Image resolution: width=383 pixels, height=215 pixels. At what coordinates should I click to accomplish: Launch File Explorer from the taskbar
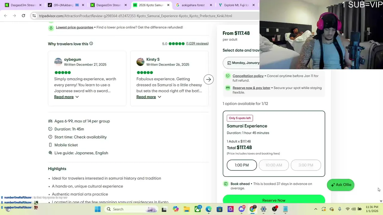[187, 209]
